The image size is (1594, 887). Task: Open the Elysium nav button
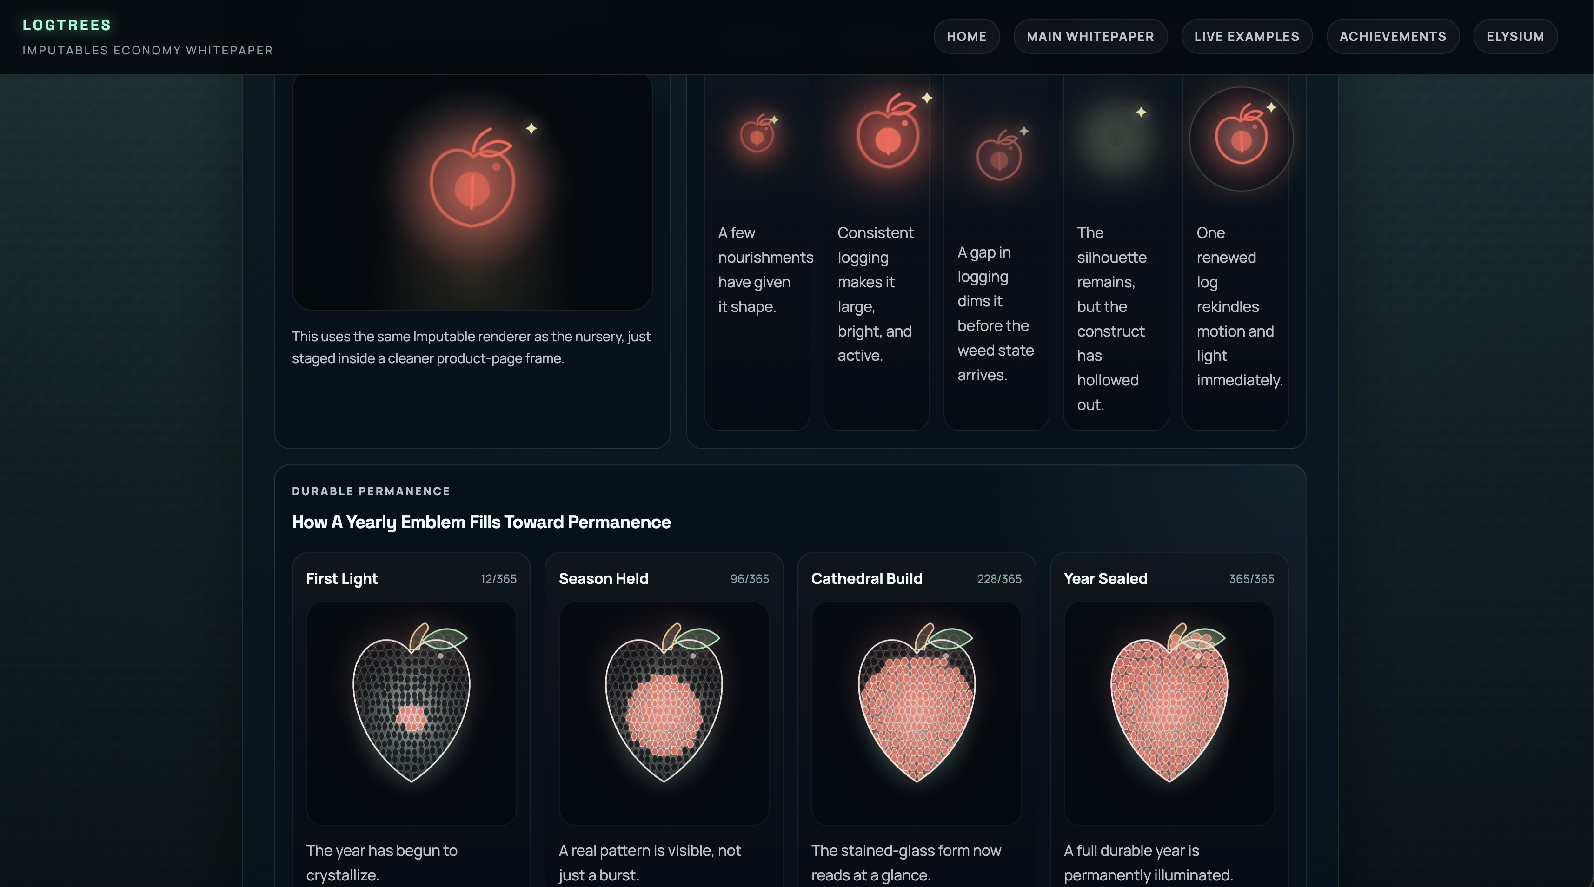(x=1515, y=37)
